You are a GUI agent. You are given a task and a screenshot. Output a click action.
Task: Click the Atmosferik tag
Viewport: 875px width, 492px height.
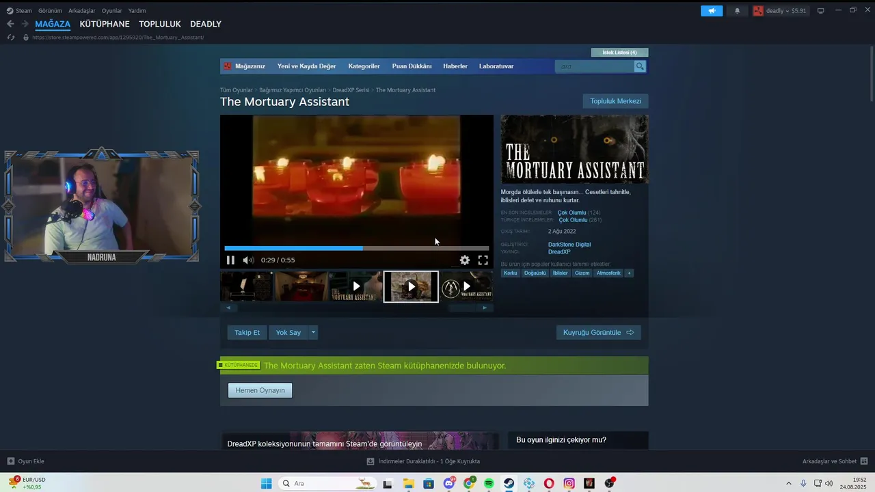(608, 273)
